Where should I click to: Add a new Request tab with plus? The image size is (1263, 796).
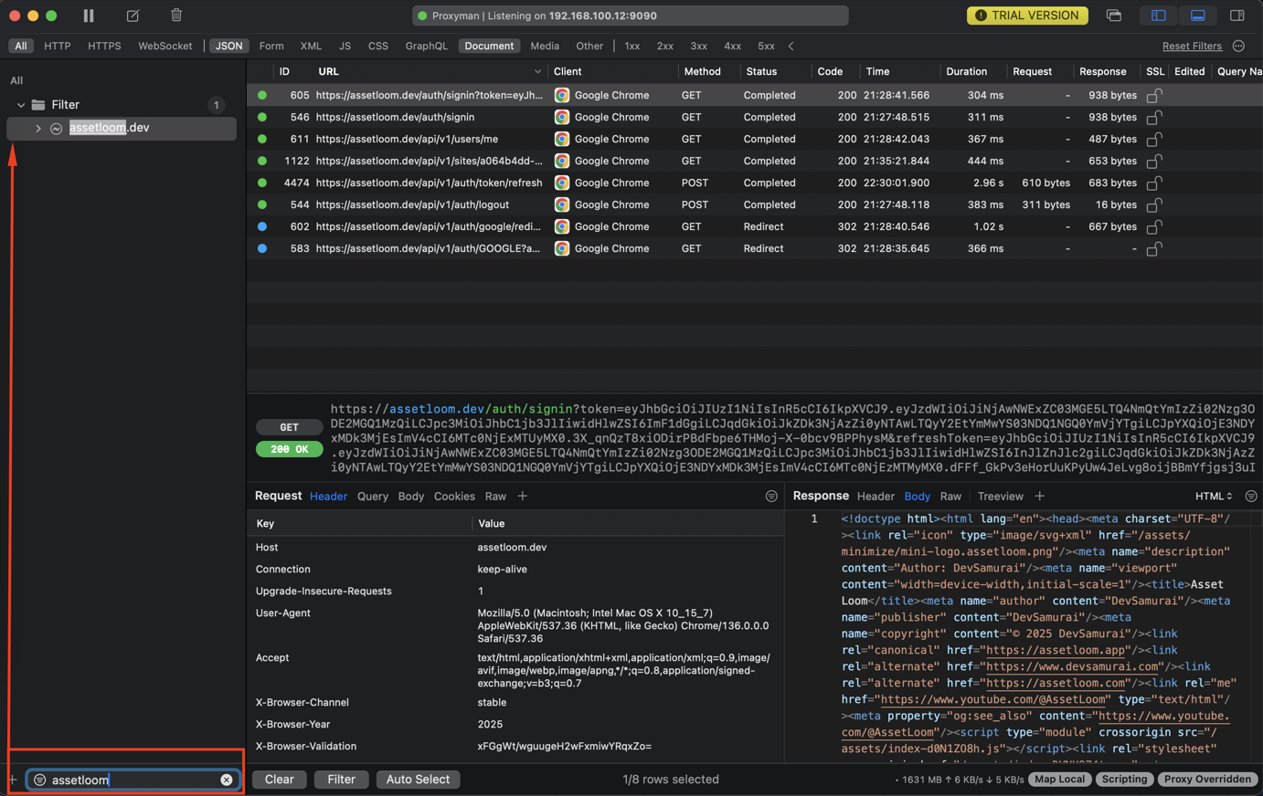pyautogui.click(x=523, y=497)
